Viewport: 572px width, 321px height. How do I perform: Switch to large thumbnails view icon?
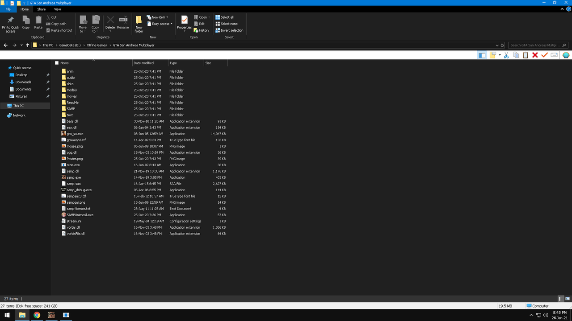pyautogui.click(x=567, y=299)
